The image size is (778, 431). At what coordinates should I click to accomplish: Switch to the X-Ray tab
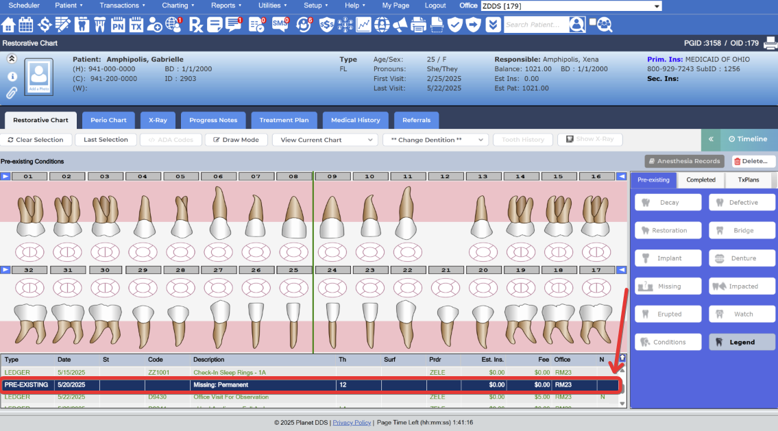coord(158,120)
